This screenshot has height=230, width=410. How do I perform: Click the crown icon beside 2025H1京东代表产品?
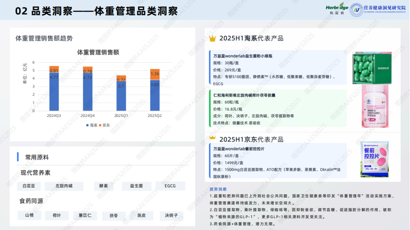212,138
